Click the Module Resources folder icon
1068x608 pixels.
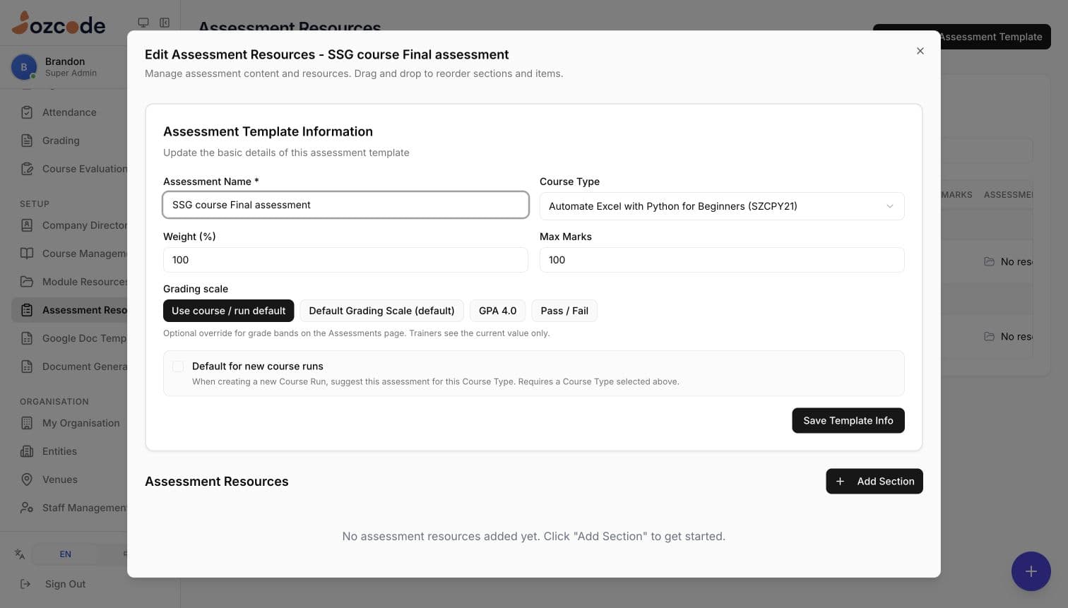coord(27,282)
